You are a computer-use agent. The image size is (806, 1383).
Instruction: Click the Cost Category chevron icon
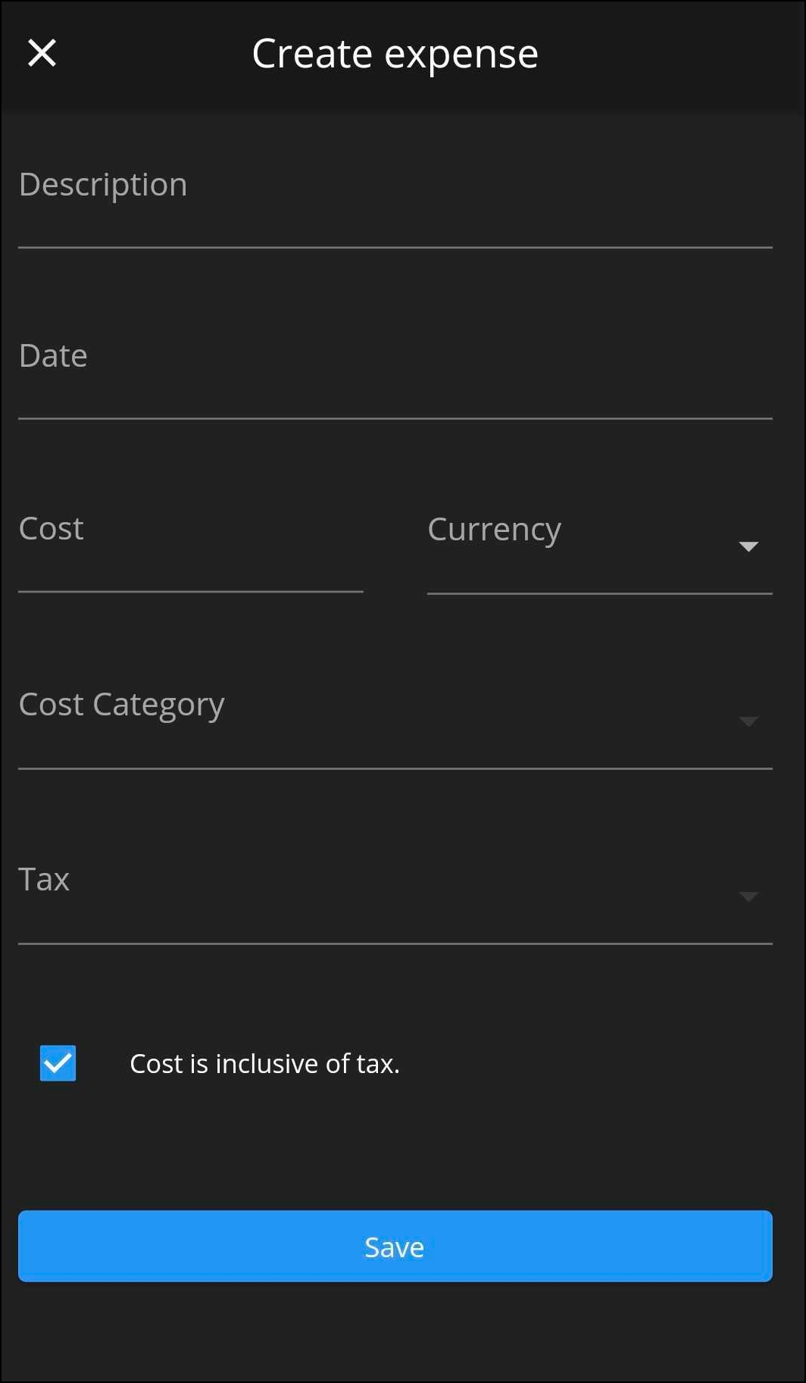748,722
